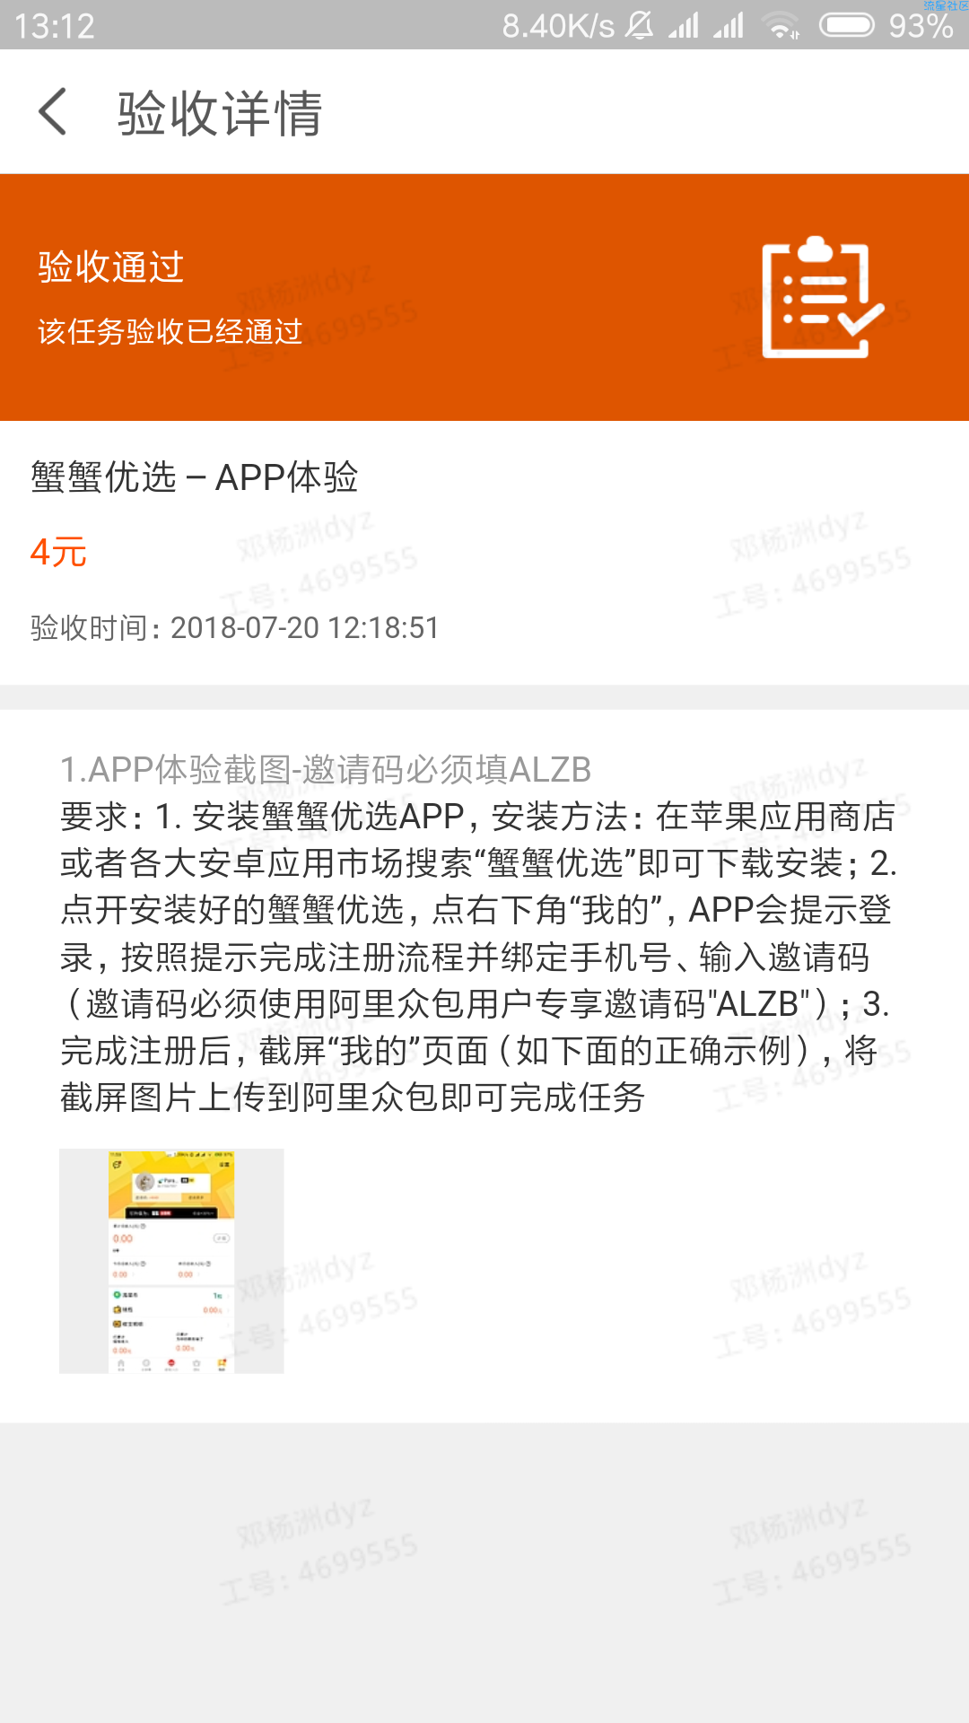Click the clipboard checkmark icon
This screenshot has width=969, height=1723.
tap(823, 298)
